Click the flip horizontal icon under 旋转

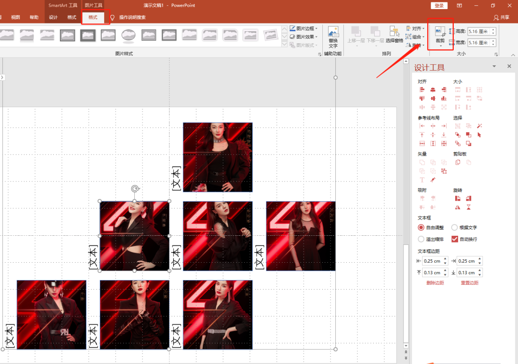[x=458, y=207]
